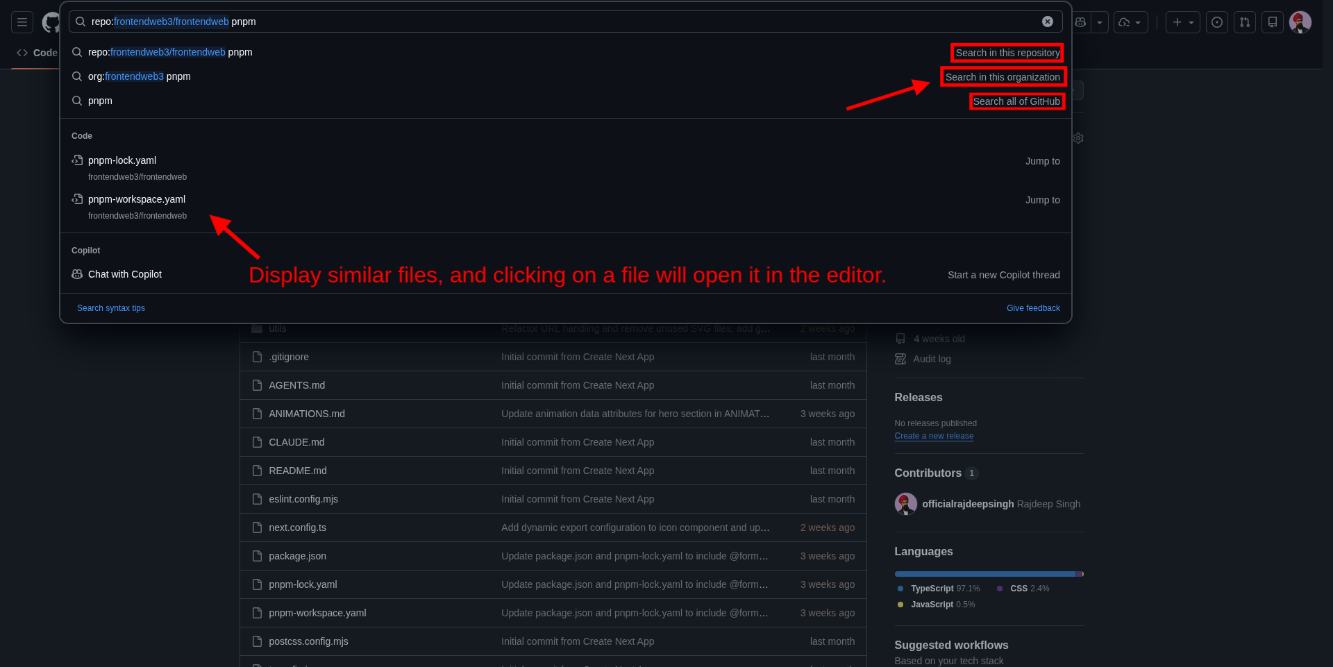Click the file icon next to ANIMATIONS.md
This screenshot has height=667, width=1333.
257,414
